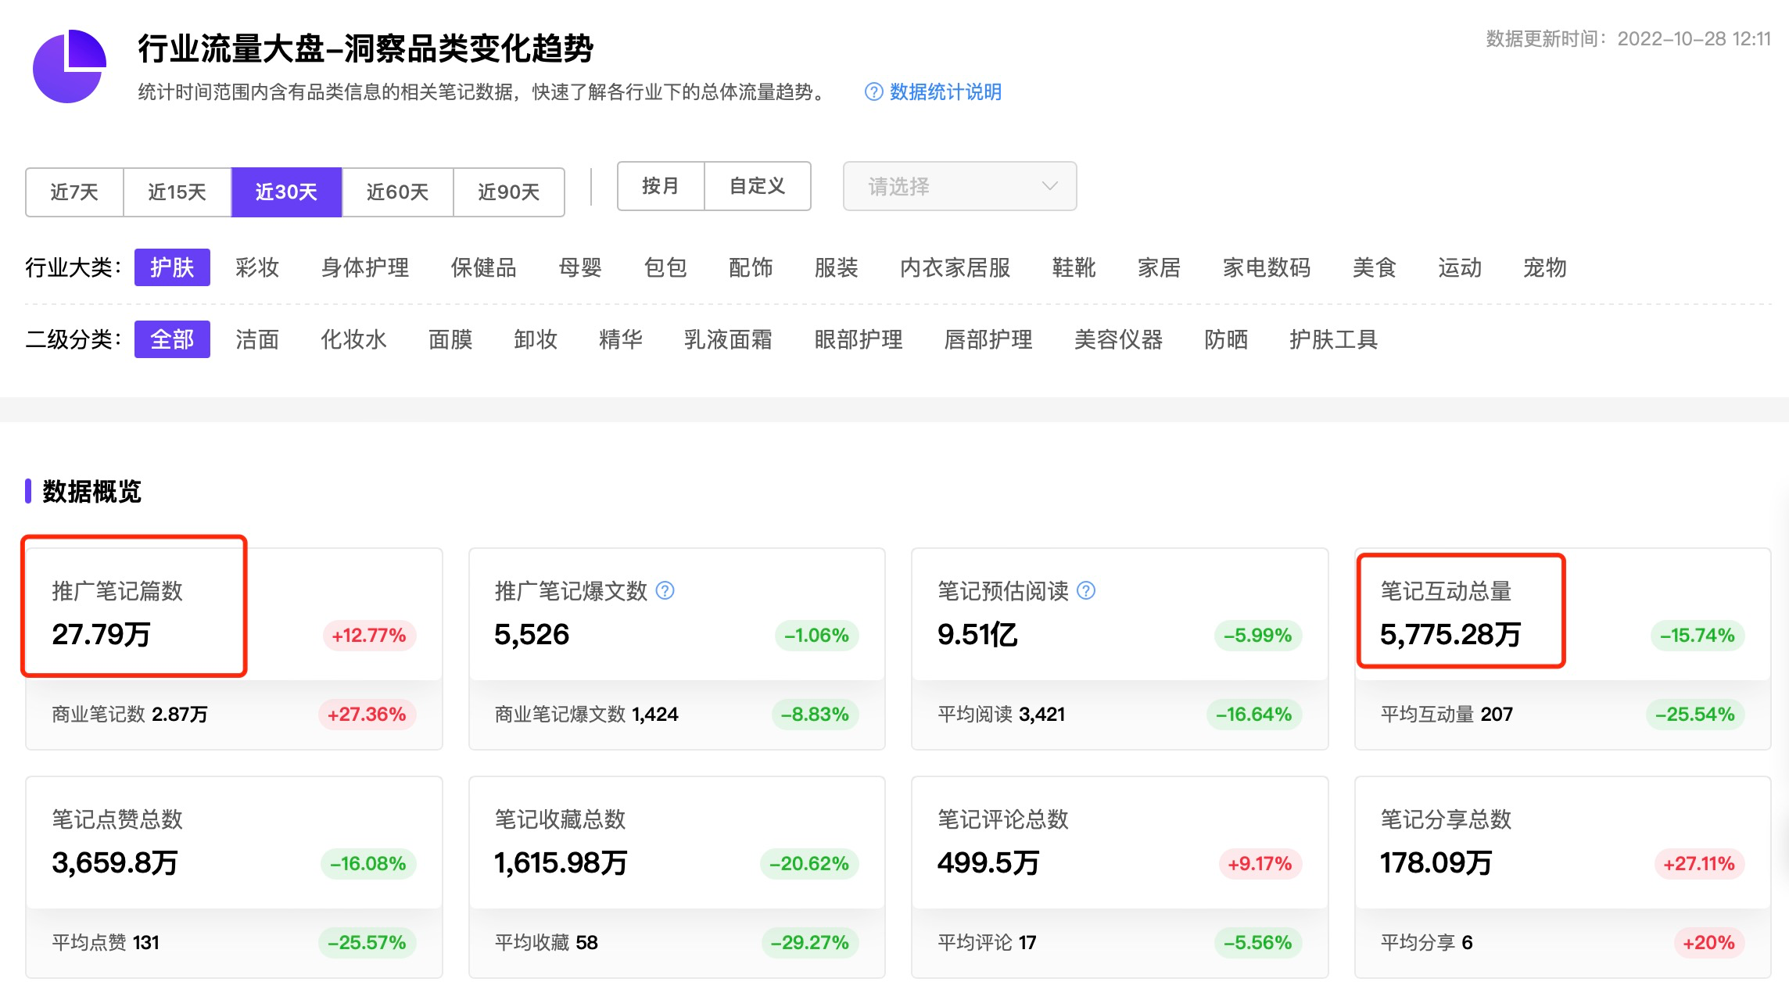Select 家电数码 industry category
The height and width of the screenshot is (982, 1789).
pos(1267,267)
